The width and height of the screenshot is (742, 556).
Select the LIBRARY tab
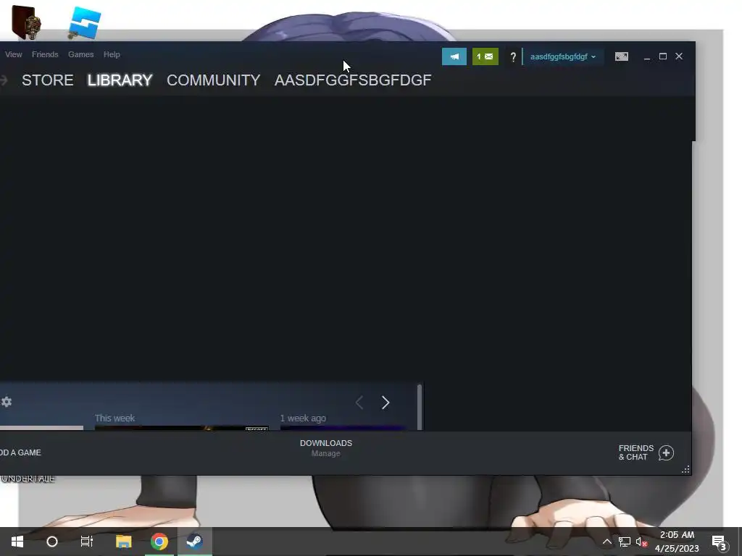pyautogui.click(x=120, y=80)
